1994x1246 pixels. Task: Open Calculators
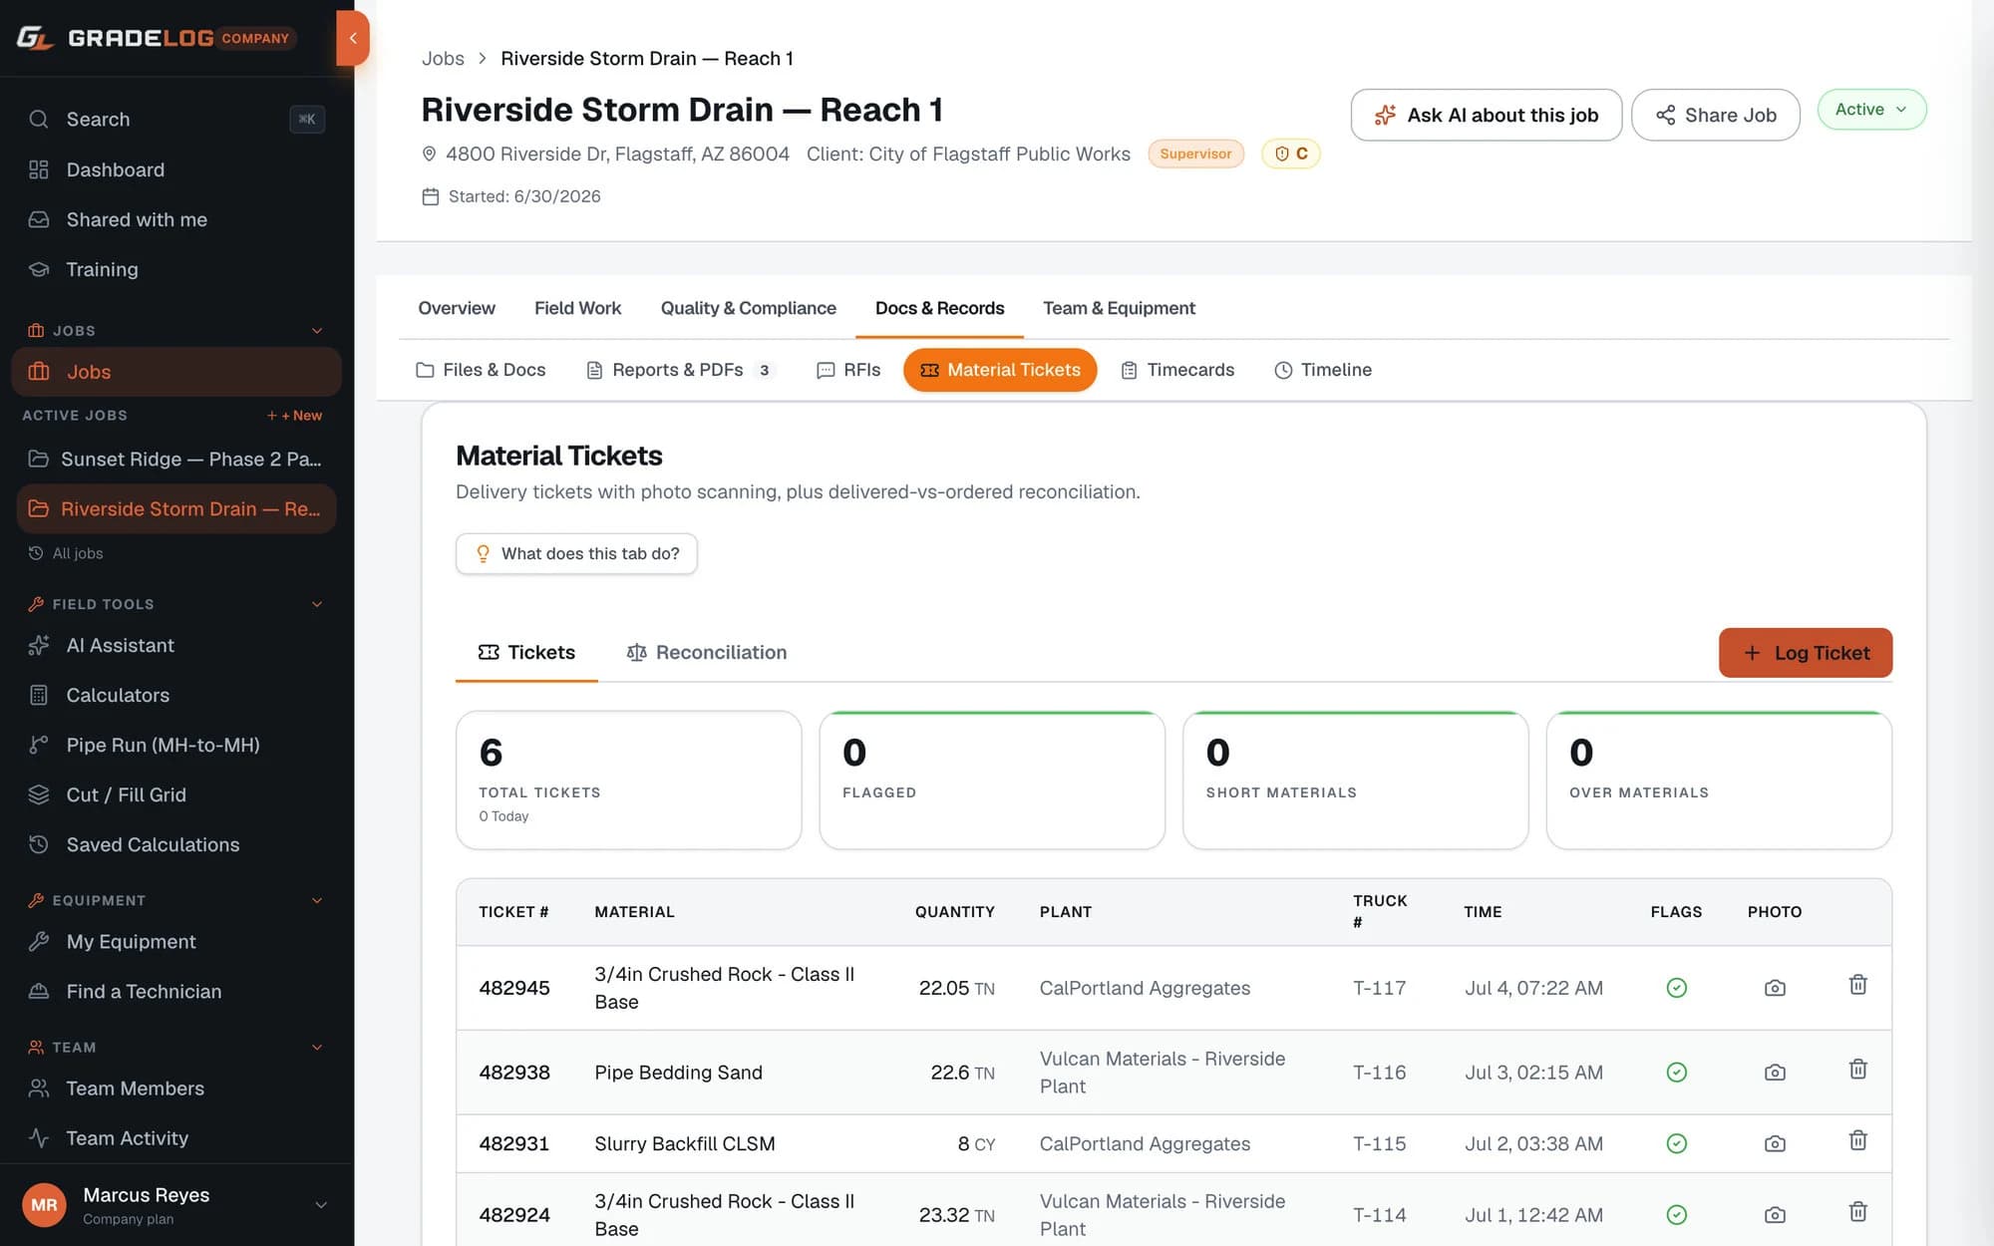176,695
